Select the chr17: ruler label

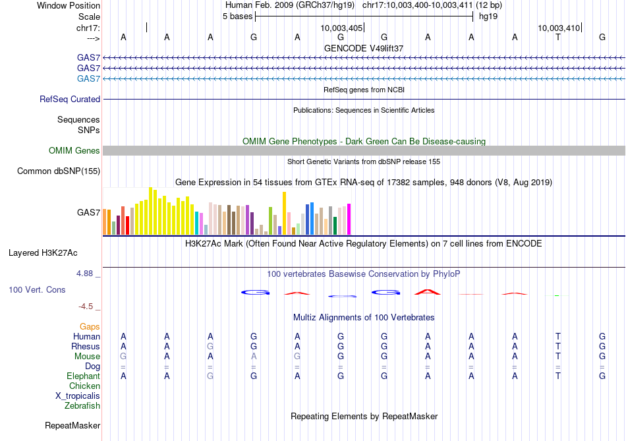pyautogui.click(x=88, y=28)
